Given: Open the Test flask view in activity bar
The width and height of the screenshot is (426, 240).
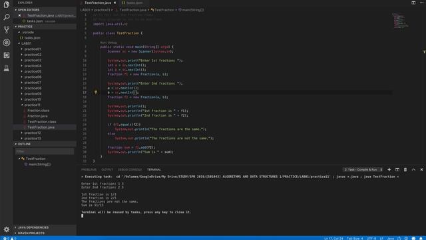Looking at the screenshot, I should point(6,68).
